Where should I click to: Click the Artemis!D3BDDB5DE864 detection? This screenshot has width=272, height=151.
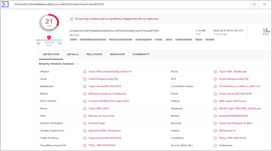234,116
